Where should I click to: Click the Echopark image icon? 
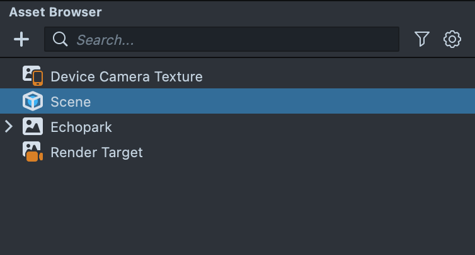(x=32, y=127)
